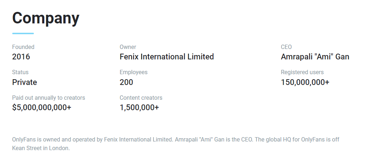Click the Founded label
374x162 pixels.
(x=23, y=47)
